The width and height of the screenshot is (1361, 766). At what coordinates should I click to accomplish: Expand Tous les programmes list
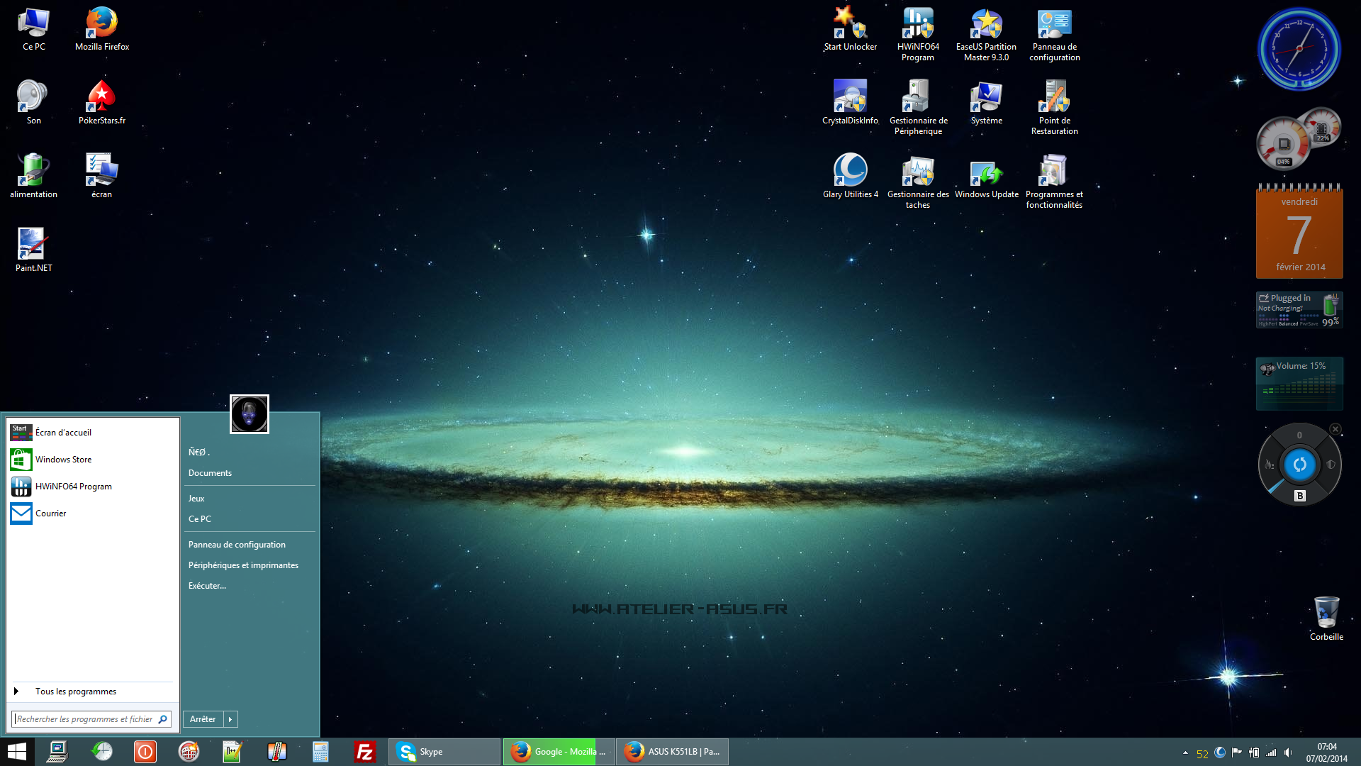point(75,692)
